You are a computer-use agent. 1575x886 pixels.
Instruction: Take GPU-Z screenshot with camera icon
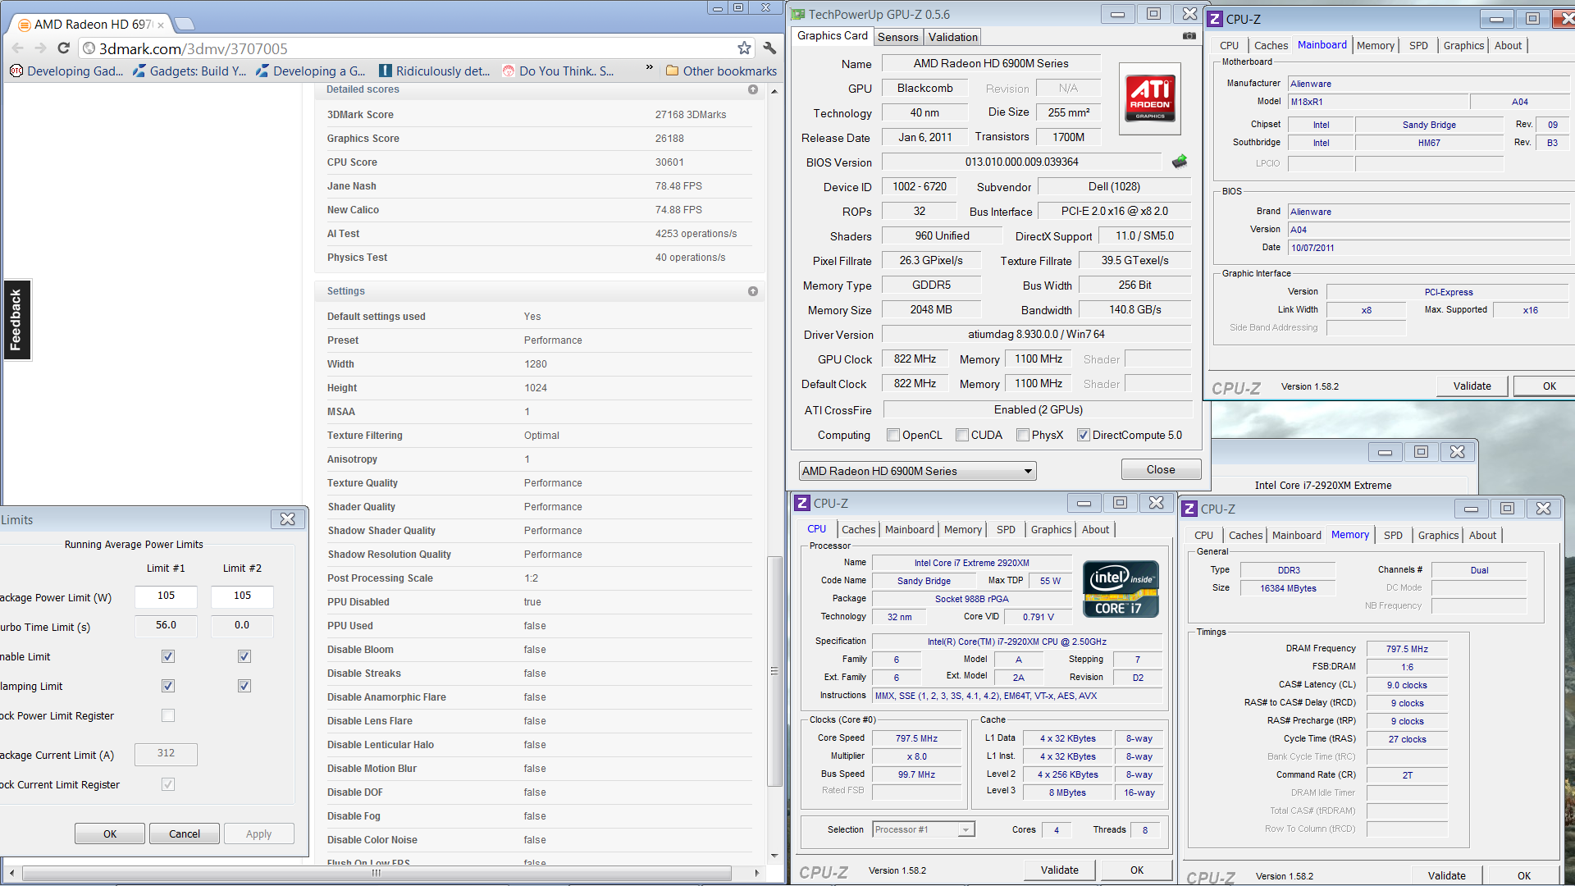[x=1189, y=36]
